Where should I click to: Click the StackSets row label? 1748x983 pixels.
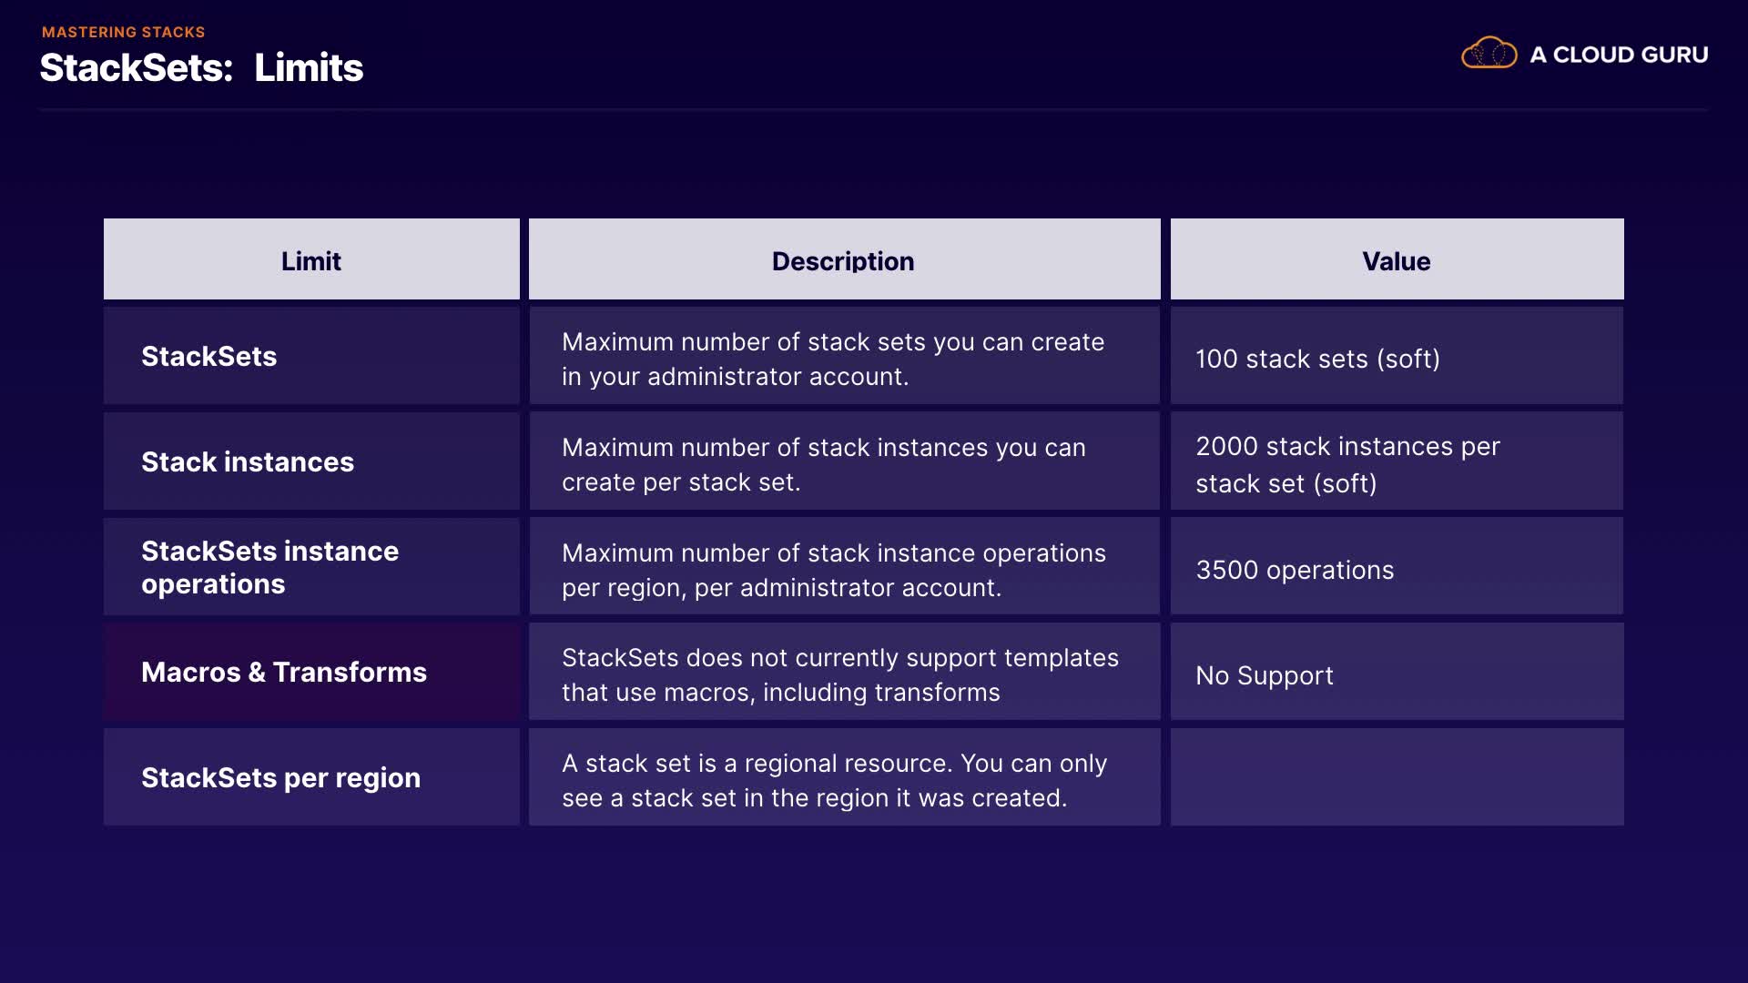pos(209,356)
